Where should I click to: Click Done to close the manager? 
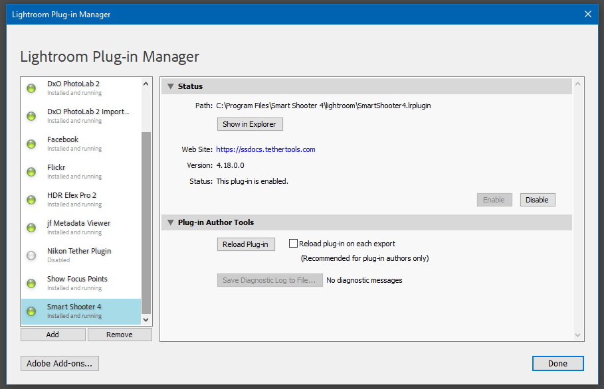pyautogui.click(x=557, y=363)
